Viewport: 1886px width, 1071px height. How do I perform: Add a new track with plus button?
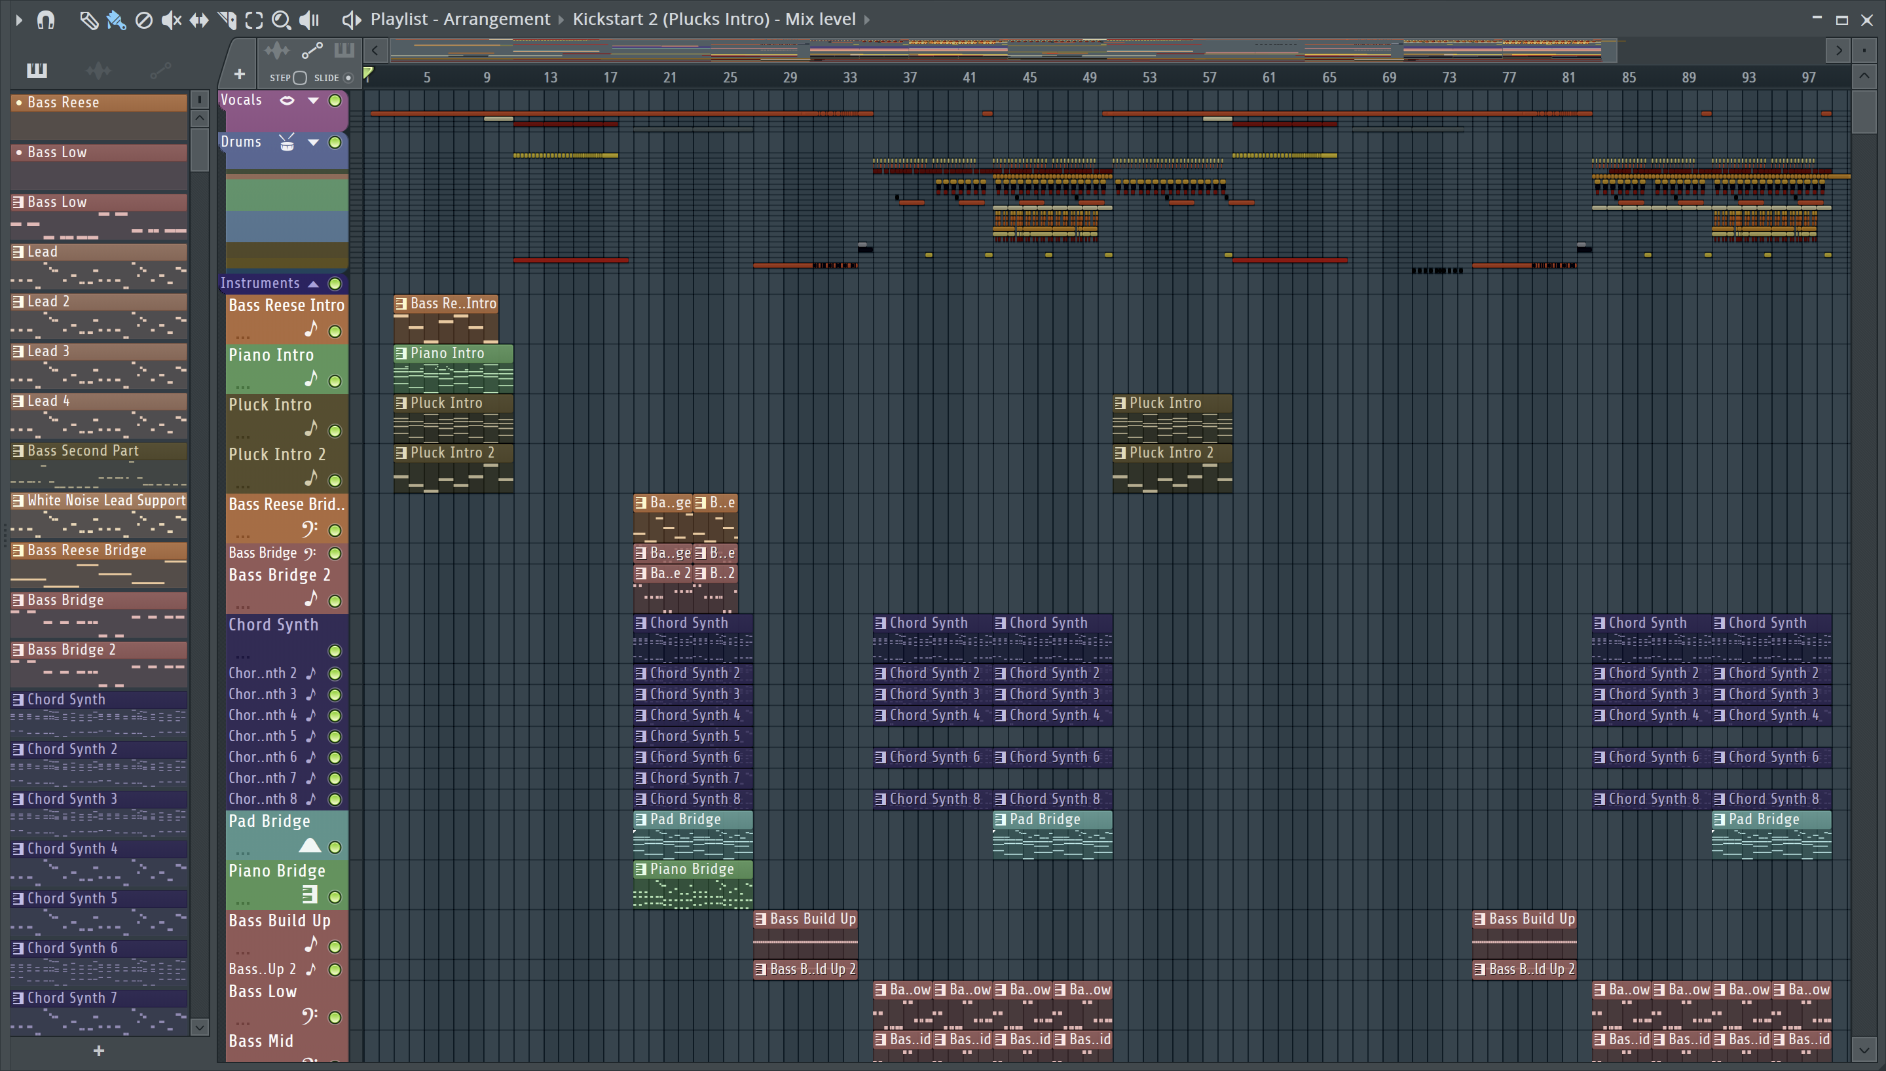click(239, 74)
